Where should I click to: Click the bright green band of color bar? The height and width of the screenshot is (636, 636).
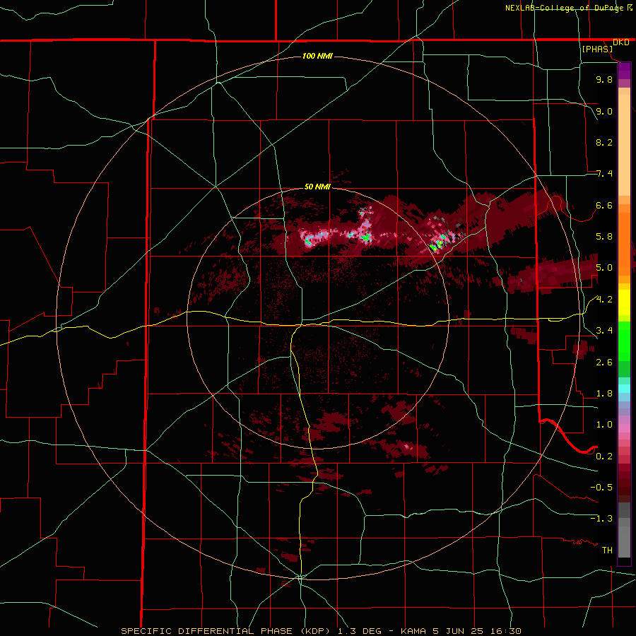click(624, 341)
